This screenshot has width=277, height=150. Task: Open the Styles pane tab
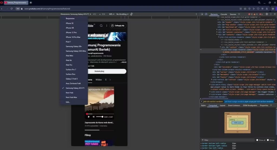point(203,105)
